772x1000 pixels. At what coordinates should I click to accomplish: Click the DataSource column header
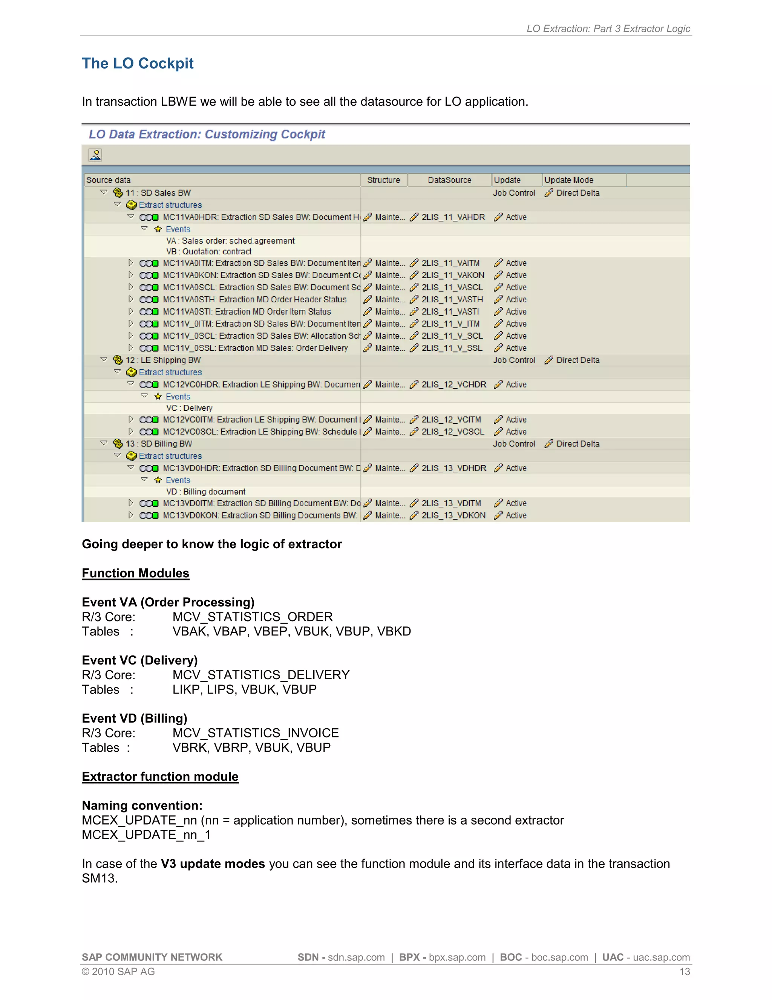[449, 180]
